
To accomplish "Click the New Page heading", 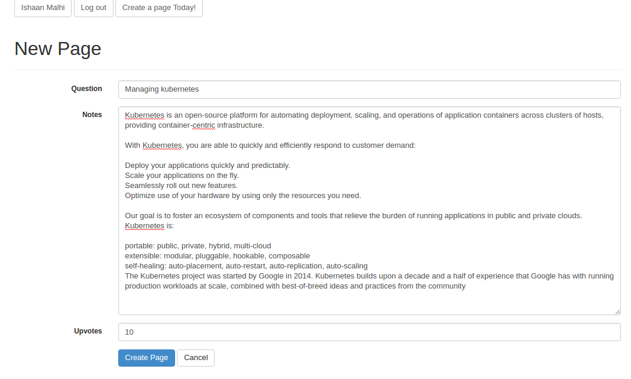I will [x=57, y=48].
